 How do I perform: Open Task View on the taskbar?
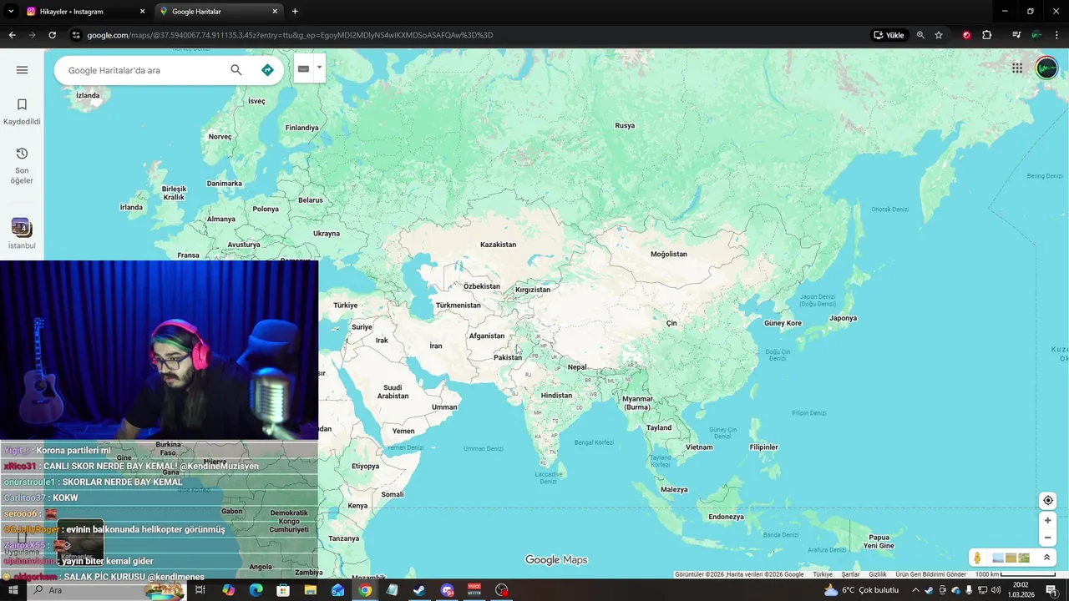(x=200, y=590)
